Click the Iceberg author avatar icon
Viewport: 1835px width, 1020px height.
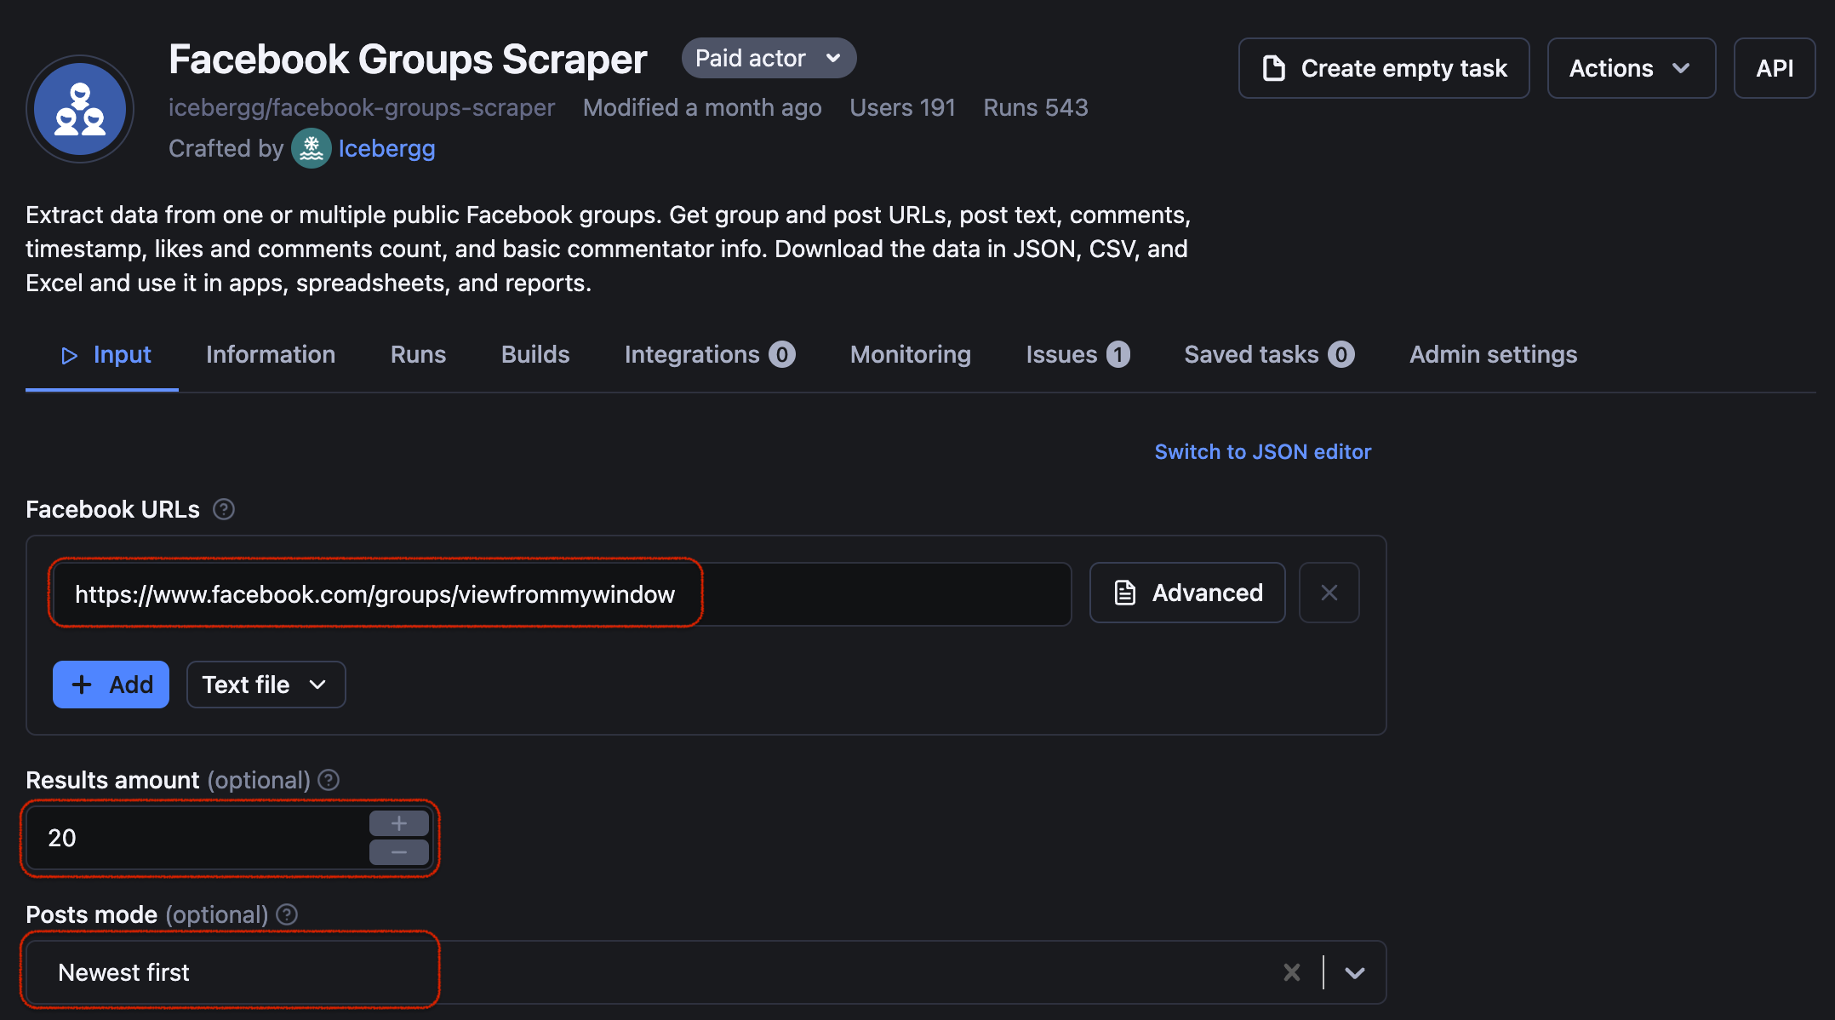pyautogui.click(x=312, y=148)
